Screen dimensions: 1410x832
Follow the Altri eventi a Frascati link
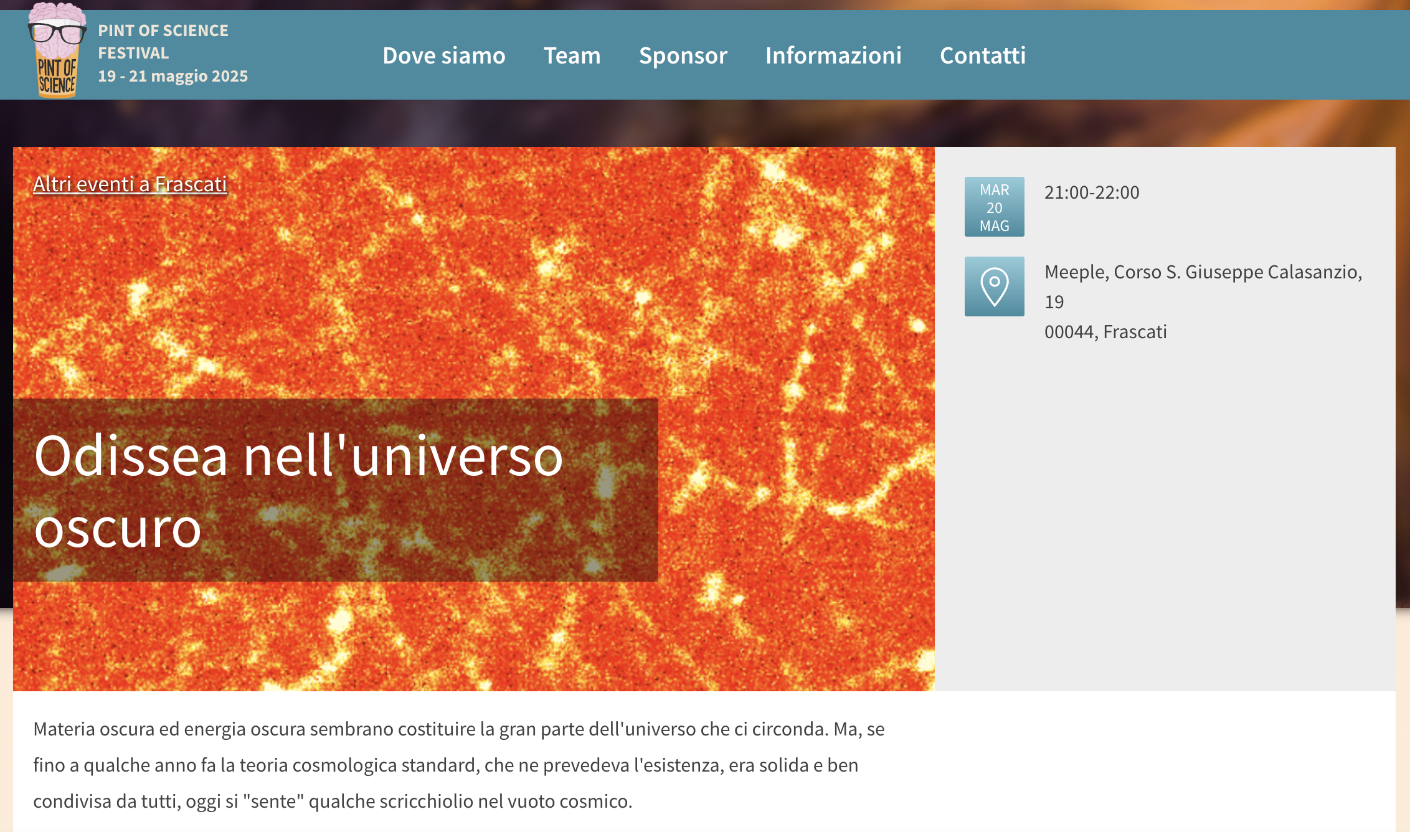[x=130, y=184]
